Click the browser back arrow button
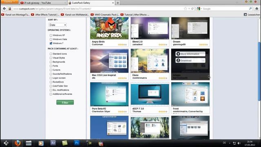Screen dimensions: 261x147 tap(4, 9)
